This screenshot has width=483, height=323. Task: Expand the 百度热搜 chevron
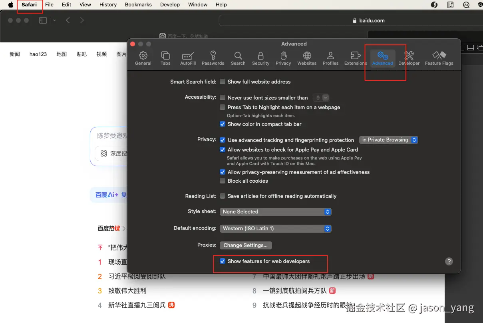pyautogui.click(x=124, y=228)
